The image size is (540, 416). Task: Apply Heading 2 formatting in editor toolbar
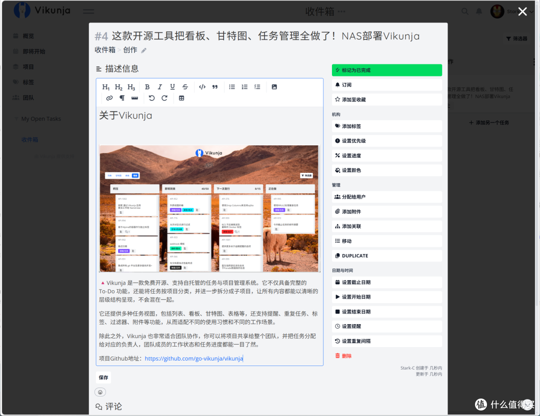(118, 87)
